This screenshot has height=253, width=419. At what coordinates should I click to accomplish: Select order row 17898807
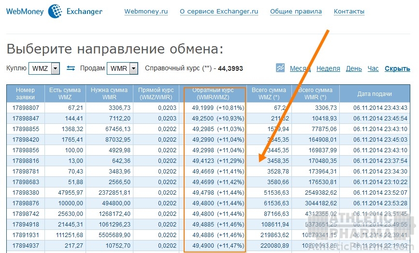point(26,108)
